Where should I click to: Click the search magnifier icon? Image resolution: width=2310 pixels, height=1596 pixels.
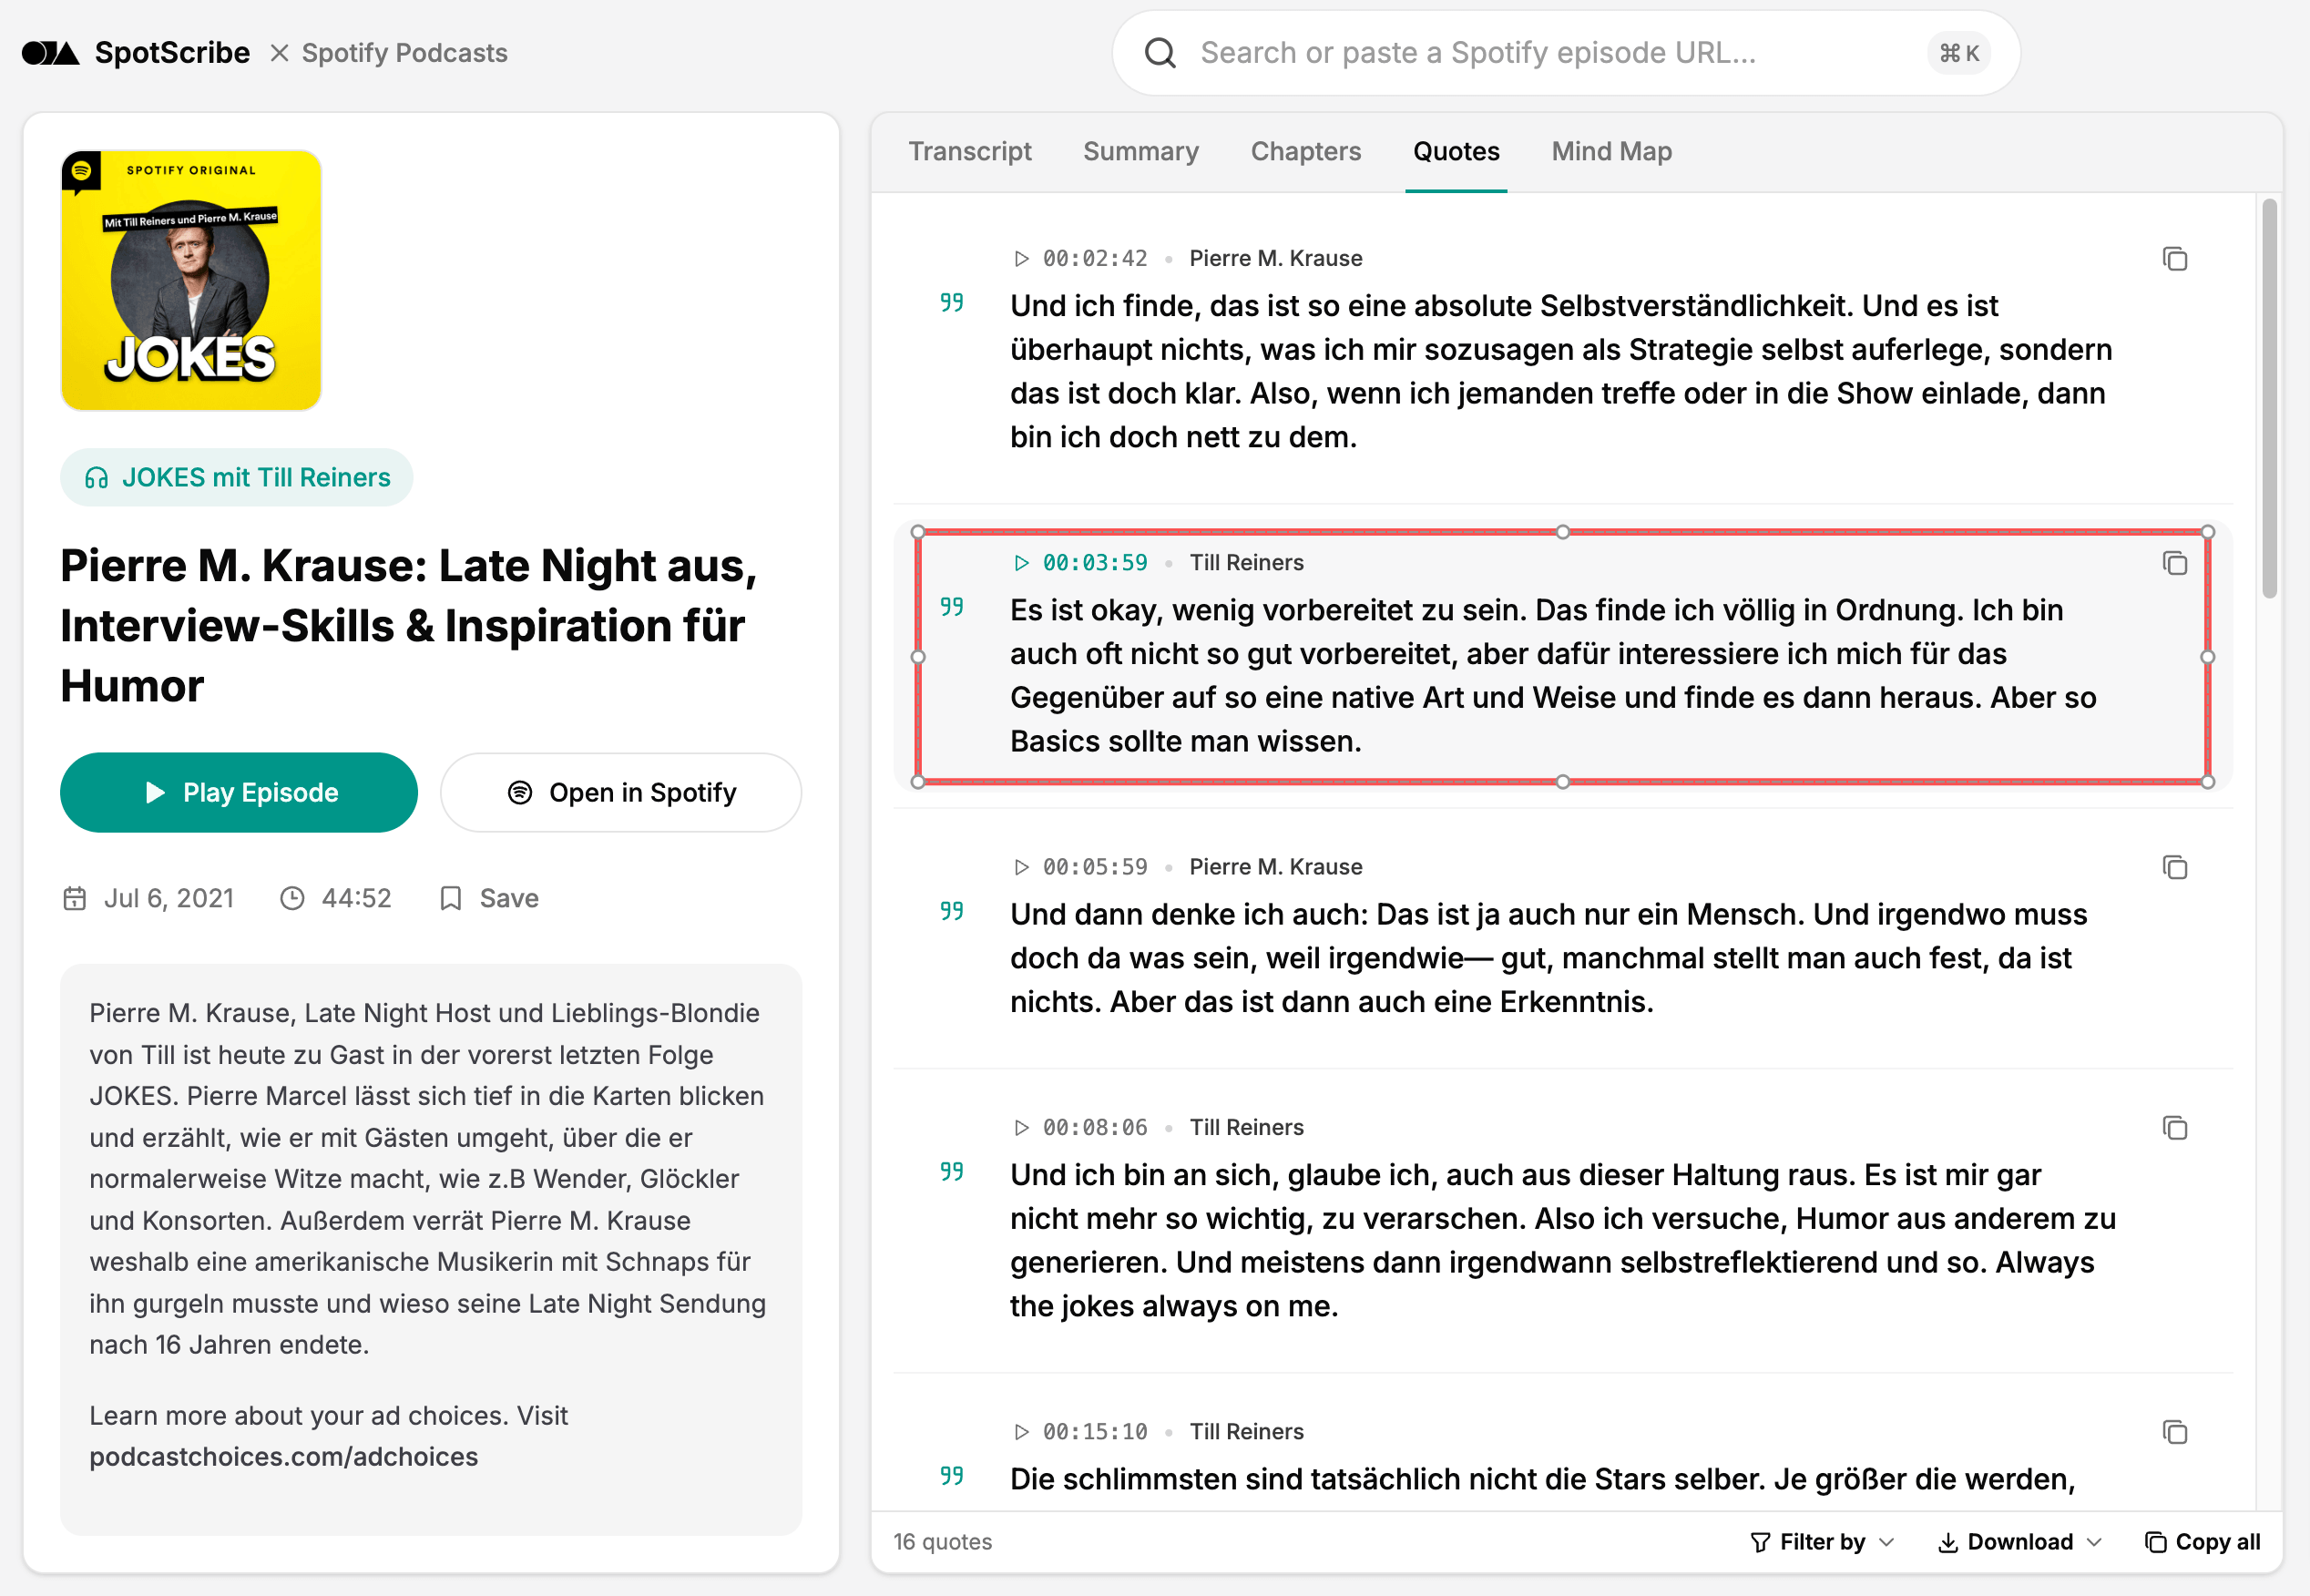(1160, 53)
